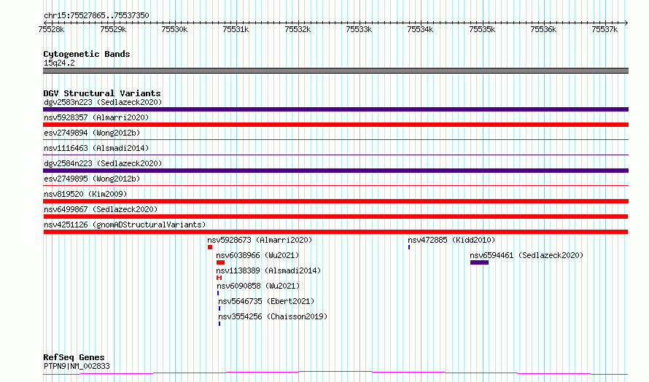This screenshot has height=382, width=649.
Task: Select the purple bar under dgv2584n223
Action: 335,171
